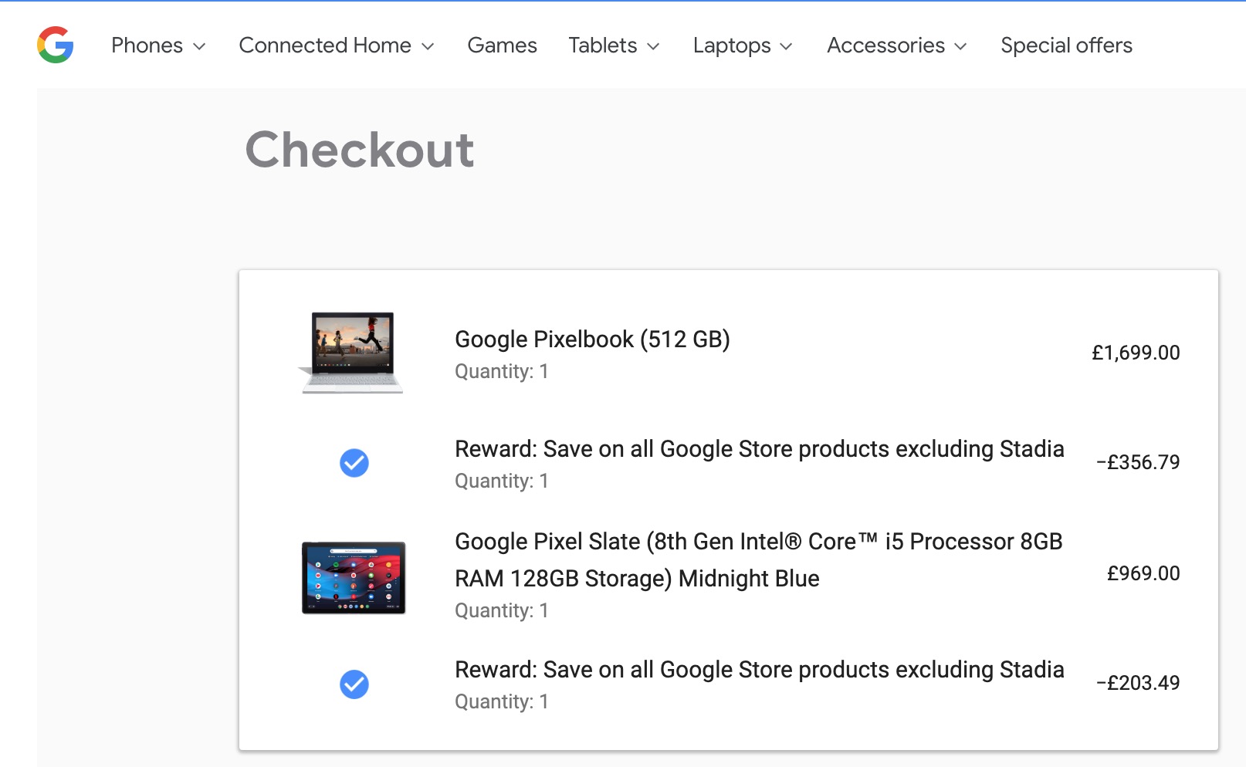Viewport: 1246px width, 767px height.
Task: Click the £1,699.00 price label
Action: 1135,353
